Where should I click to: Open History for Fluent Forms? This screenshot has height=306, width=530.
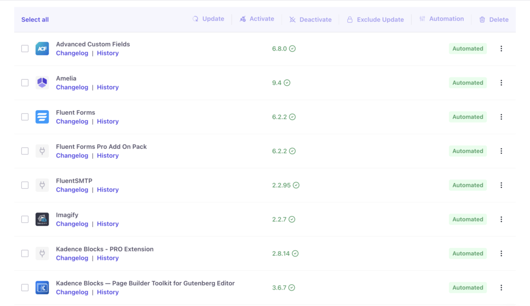(x=108, y=121)
